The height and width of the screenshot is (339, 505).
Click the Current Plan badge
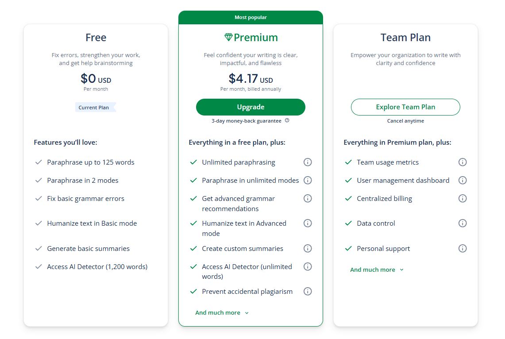(94, 108)
